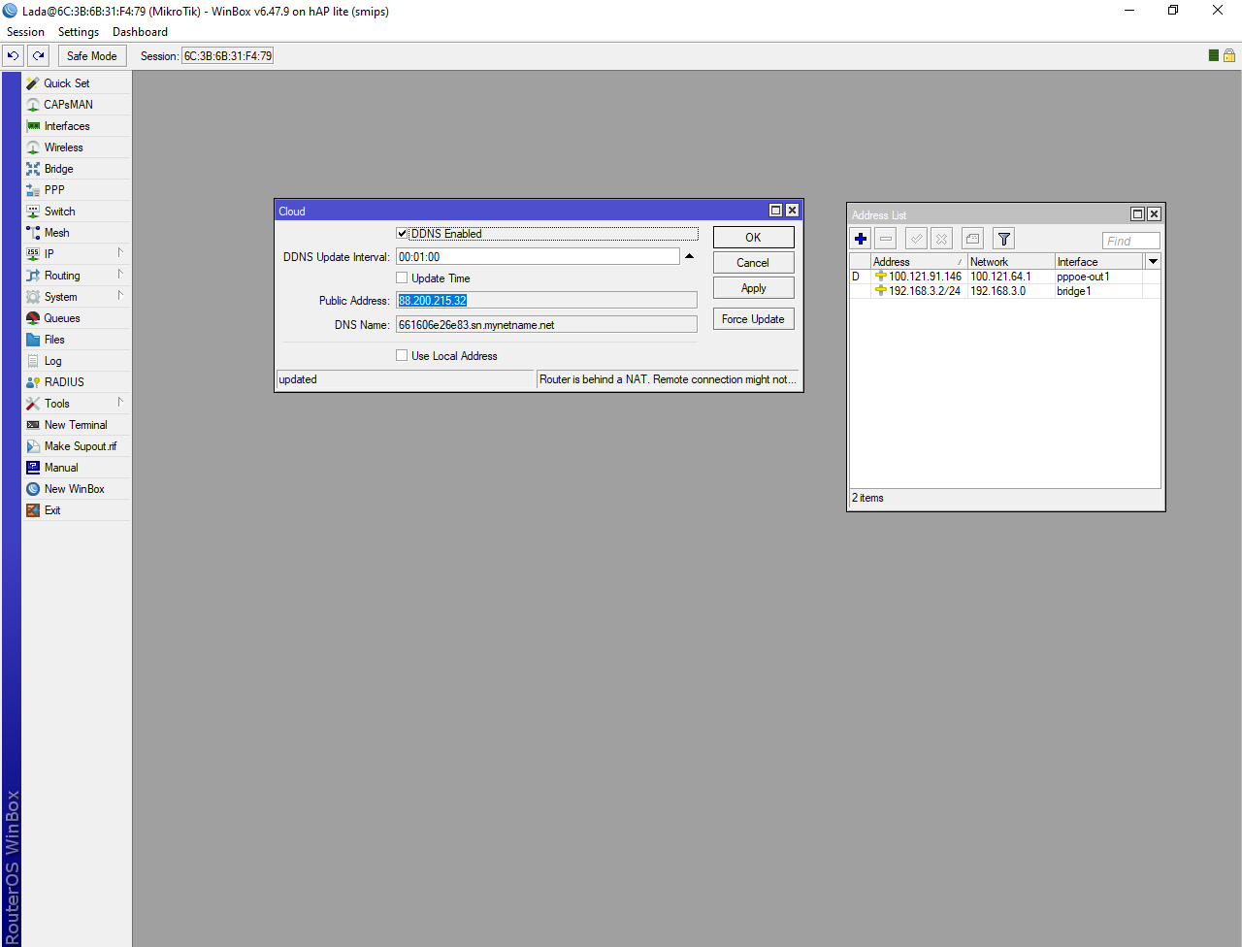Click the DNS Name field
Viewport: 1242px width, 947px height.
[x=546, y=325]
